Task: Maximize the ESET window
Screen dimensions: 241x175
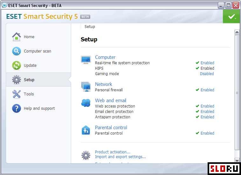Action: [x=228, y=5]
